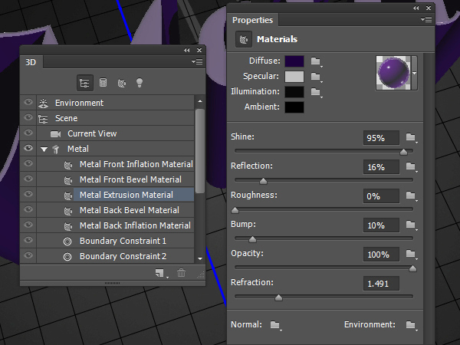Click the Filter Materials icon
Image resolution: width=460 pixels, height=345 pixels.
point(121,83)
